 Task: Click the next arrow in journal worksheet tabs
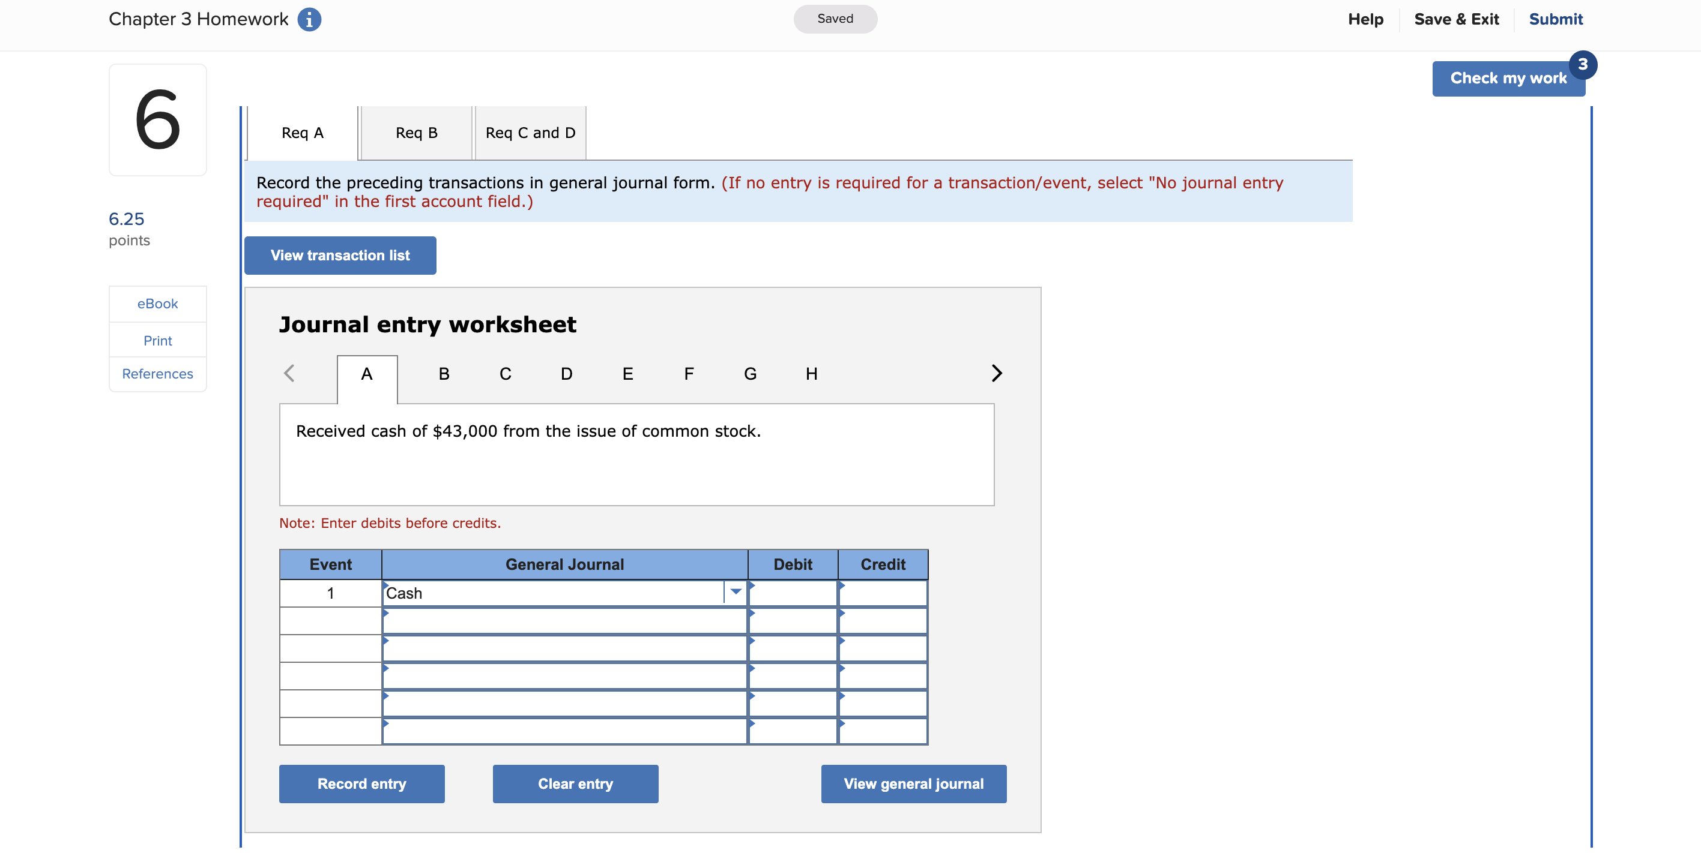(x=996, y=373)
